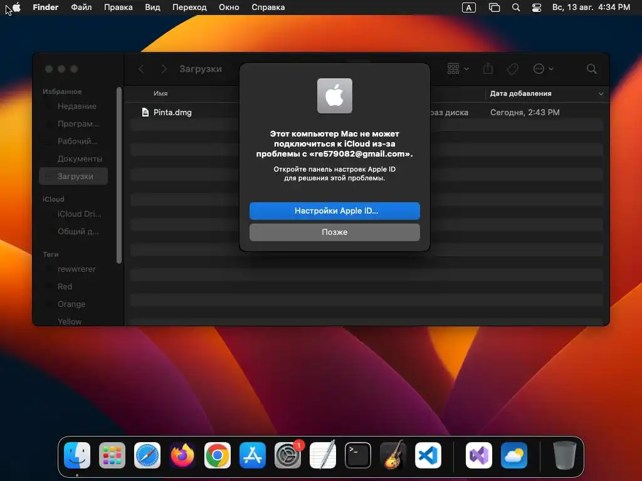This screenshot has height=481, width=642.
Task: Toggle sort chevron beside Дата добавления
Action: [601, 94]
